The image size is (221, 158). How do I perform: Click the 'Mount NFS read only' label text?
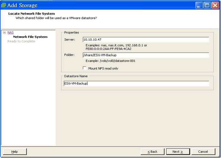103,68
